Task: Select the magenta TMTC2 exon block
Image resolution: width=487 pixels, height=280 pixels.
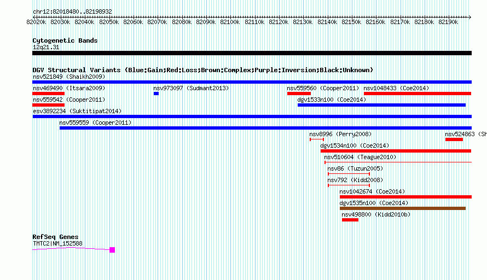Action: point(112,250)
